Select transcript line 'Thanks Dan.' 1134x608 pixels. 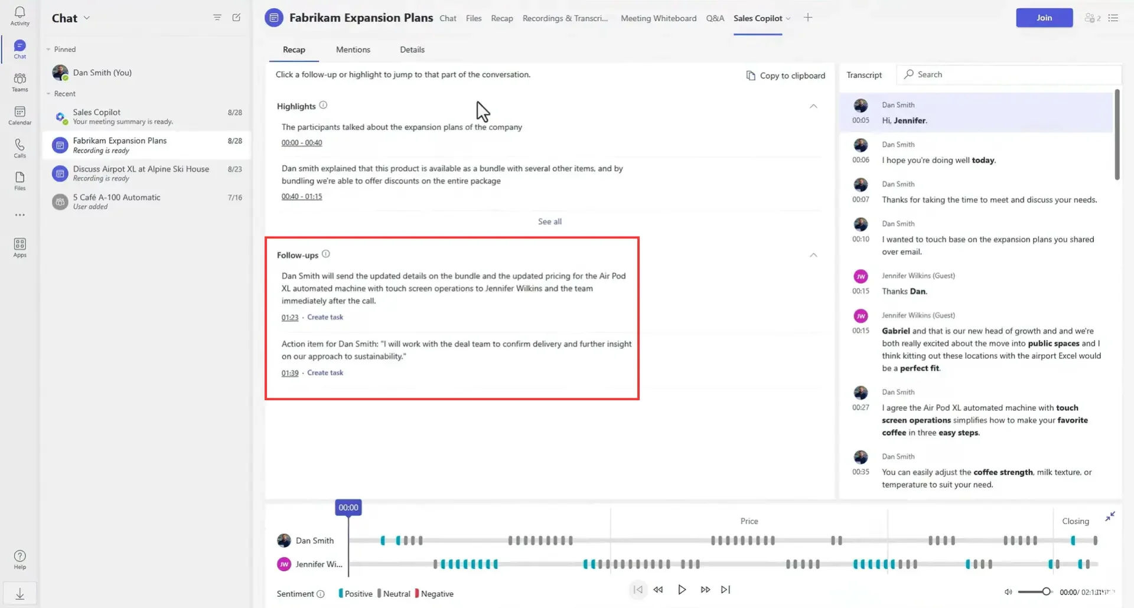[x=904, y=291]
